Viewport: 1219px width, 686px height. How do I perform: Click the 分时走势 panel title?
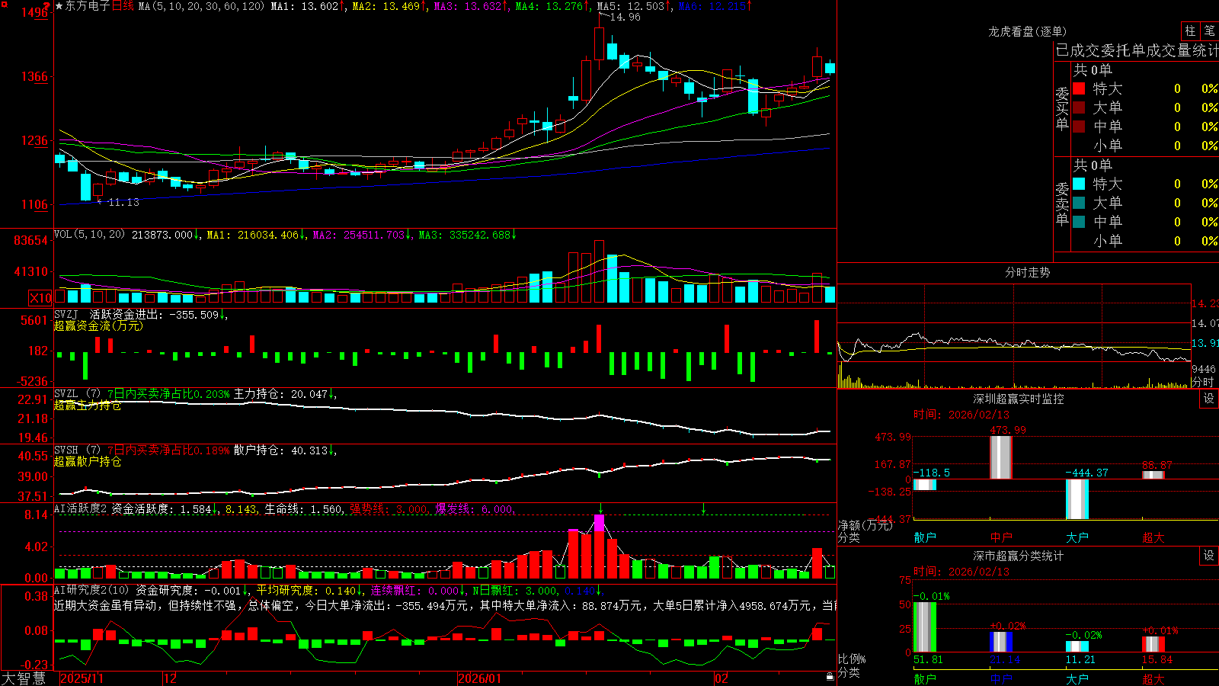point(1027,272)
